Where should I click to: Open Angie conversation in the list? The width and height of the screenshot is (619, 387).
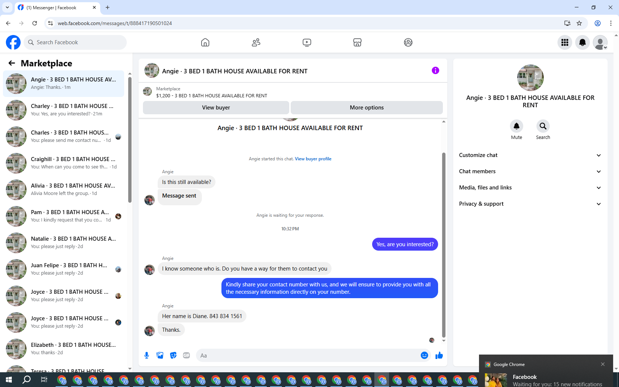(x=63, y=84)
